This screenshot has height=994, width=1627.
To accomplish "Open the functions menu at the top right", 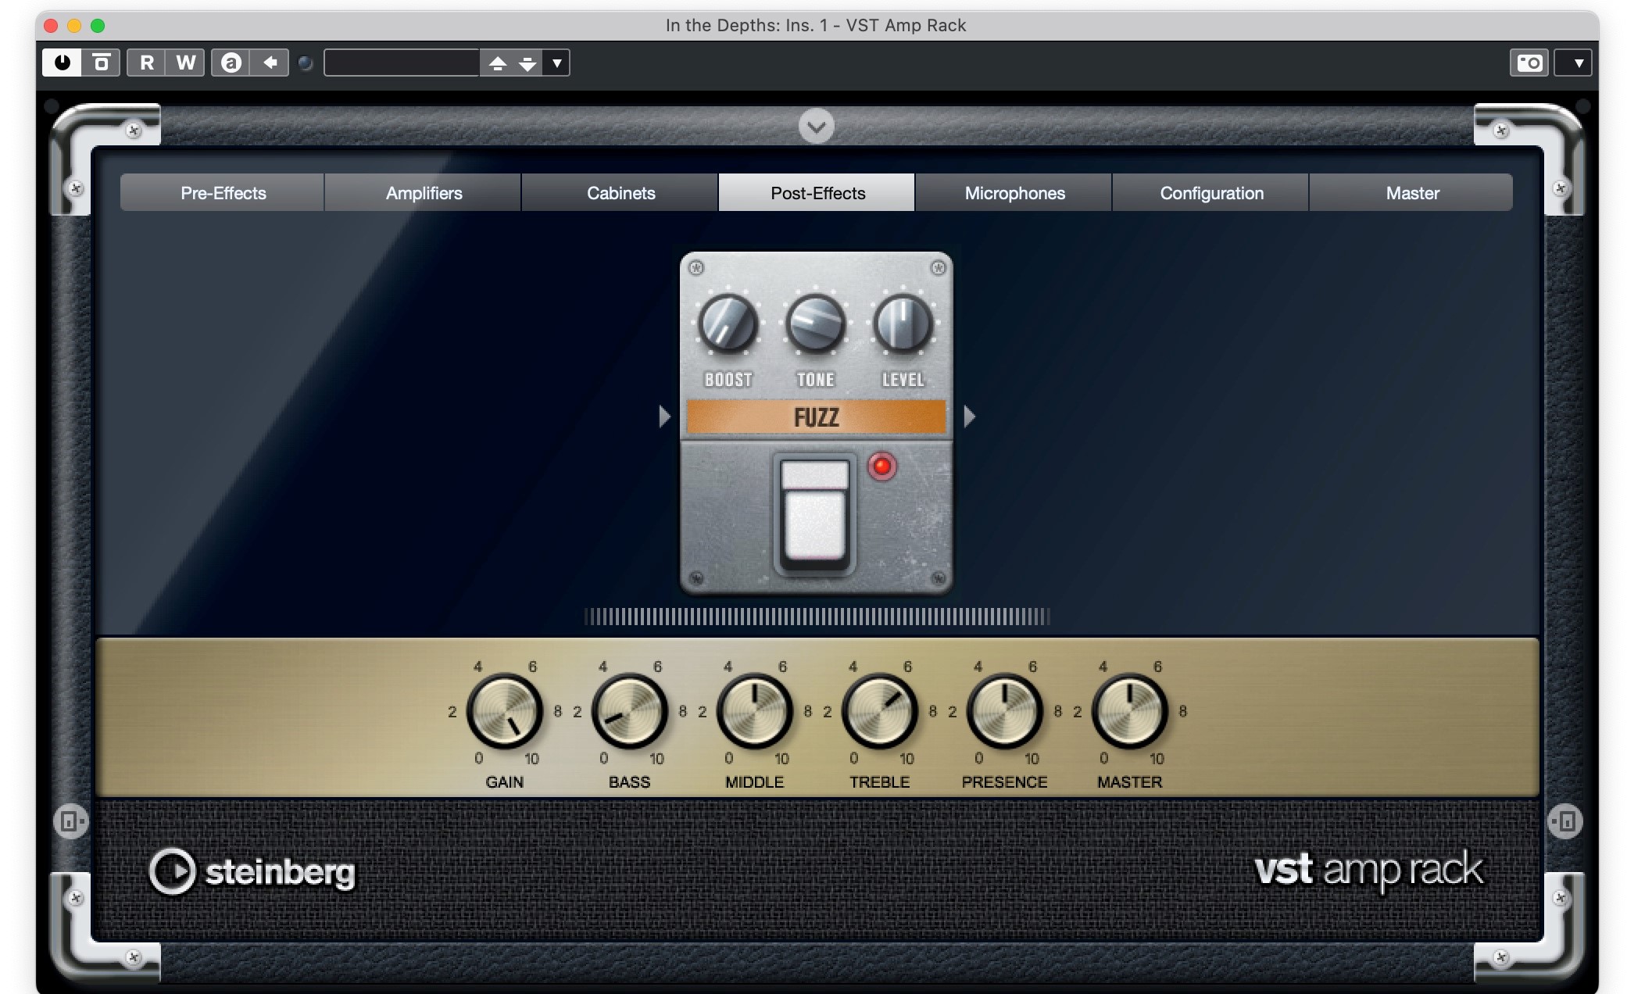I will tap(1578, 63).
